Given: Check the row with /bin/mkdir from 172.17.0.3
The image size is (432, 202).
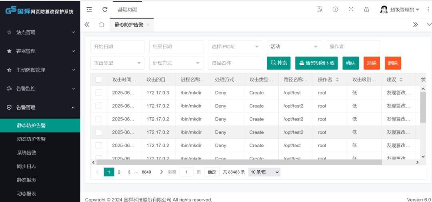Looking at the screenshot, I should pos(99,93).
